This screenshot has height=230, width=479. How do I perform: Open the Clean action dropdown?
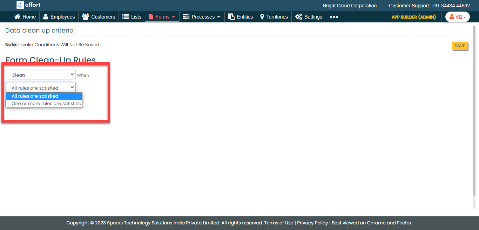41,75
